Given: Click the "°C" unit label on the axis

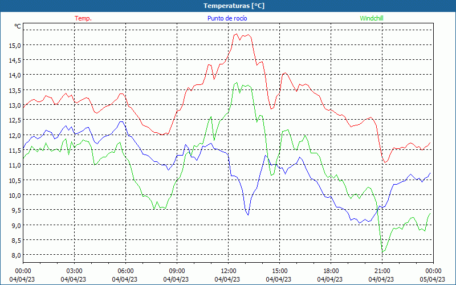Looking at the screenshot, I should coord(18,26).
